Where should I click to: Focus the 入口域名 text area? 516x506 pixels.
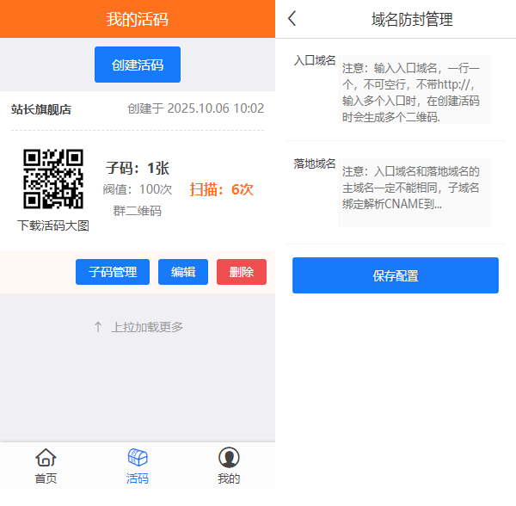click(x=415, y=89)
